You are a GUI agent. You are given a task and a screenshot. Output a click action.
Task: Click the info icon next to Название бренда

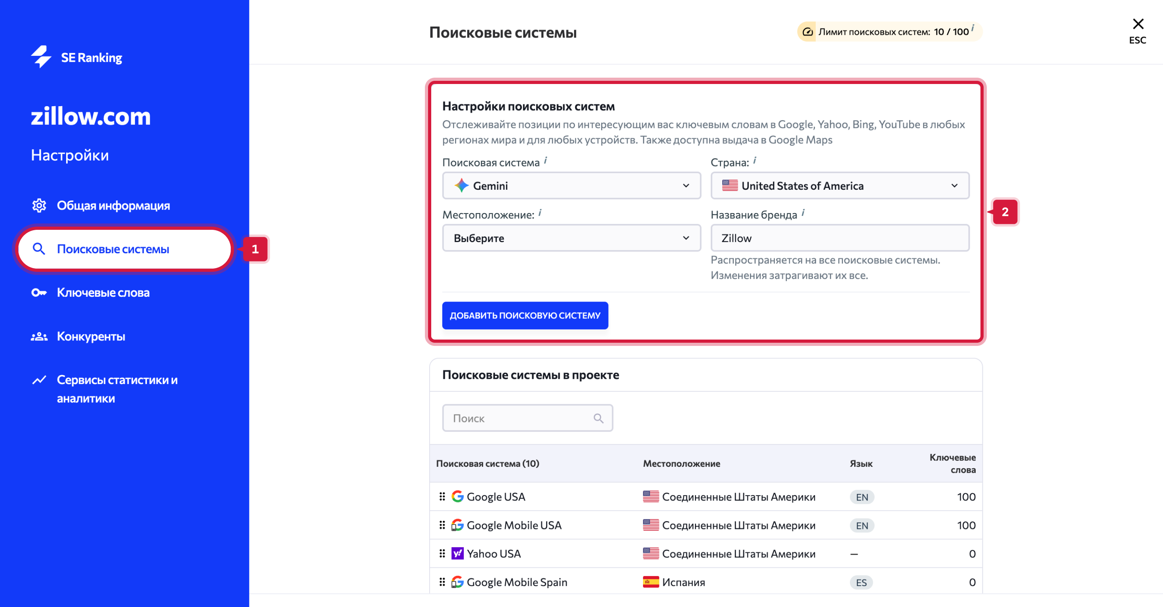pyautogui.click(x=803, y=213)
